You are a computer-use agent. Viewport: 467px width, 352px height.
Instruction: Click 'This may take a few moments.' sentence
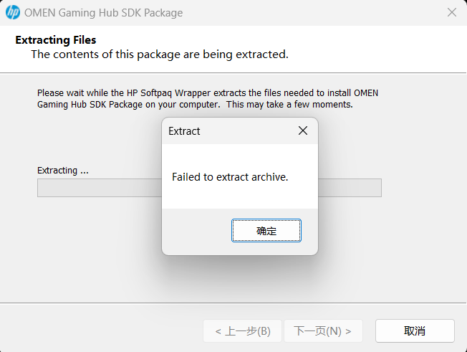289,105
